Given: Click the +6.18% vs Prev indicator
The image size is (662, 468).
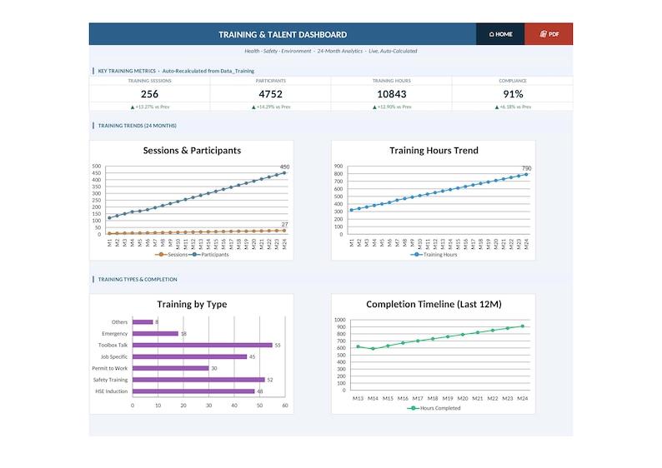Looking at the screenshot, I should (513, 107).
